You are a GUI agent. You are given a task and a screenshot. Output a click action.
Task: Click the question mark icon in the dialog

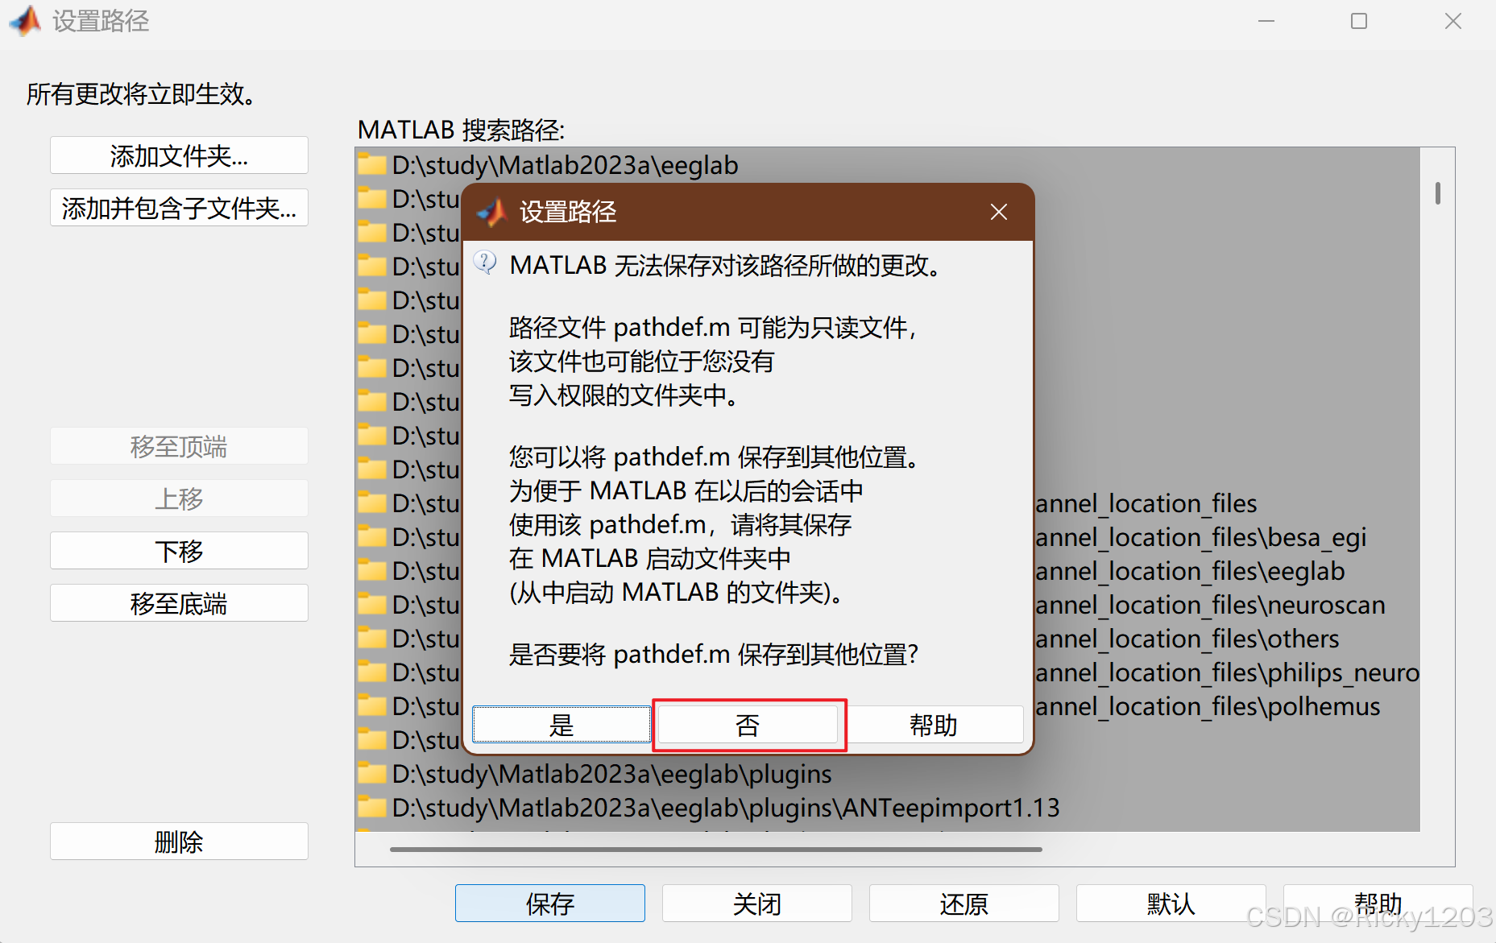point(484,261)
